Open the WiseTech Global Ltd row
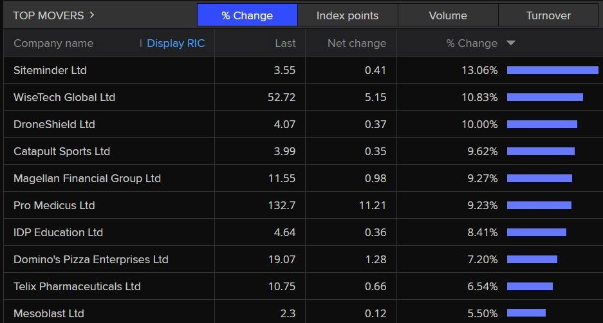This screenshot has height=323, width=603. pos(64,97)
